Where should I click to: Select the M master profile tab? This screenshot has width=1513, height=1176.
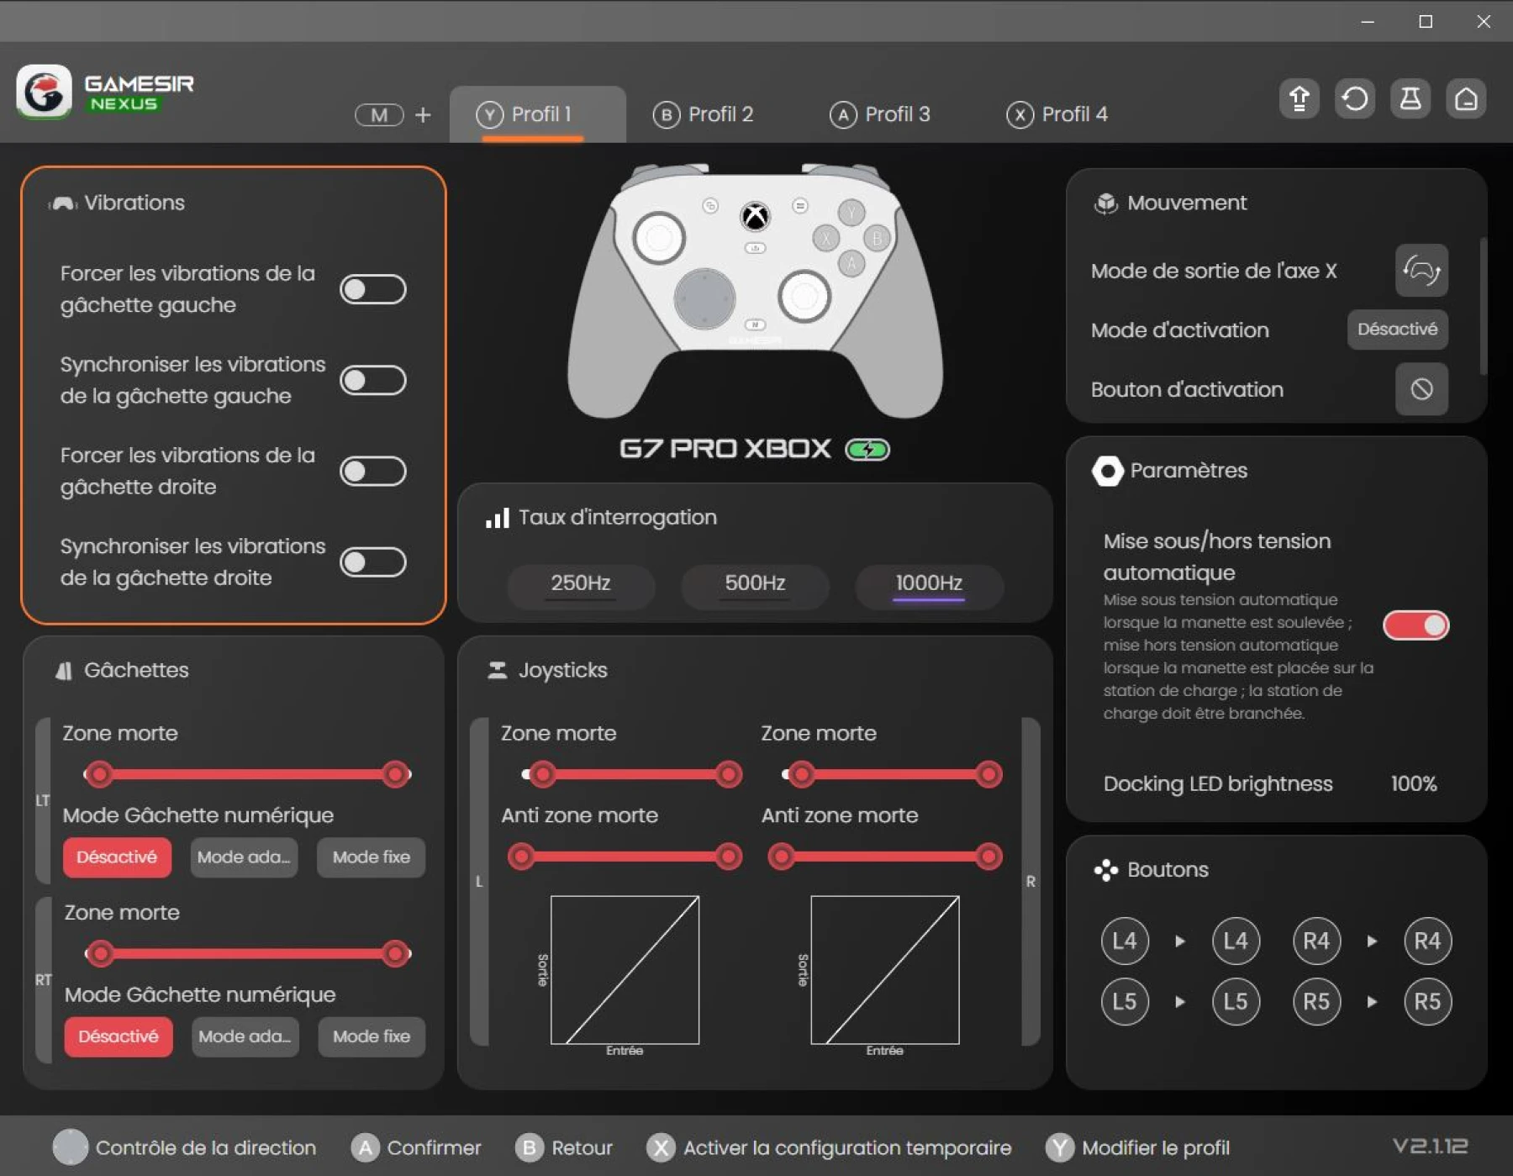[x=378, y=115]
